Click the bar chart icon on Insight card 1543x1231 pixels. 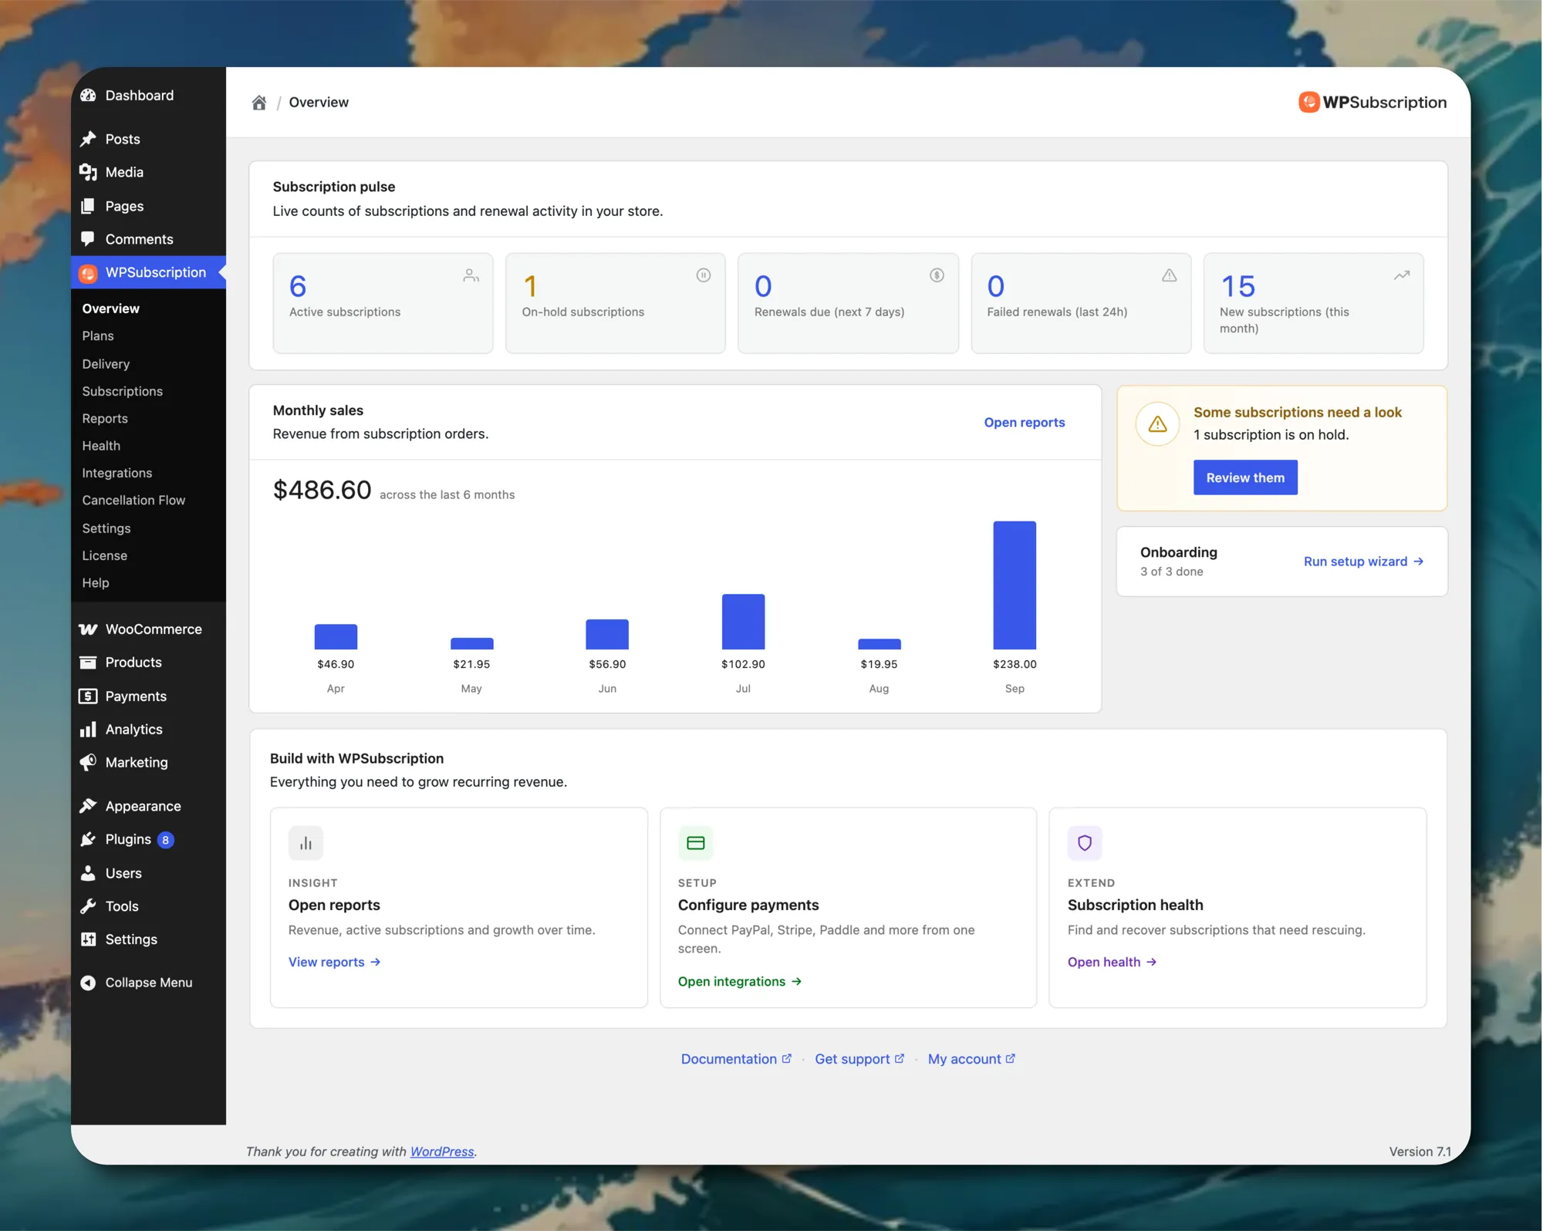point(306,843)
